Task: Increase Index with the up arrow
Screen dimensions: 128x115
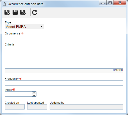Action: [x=34, y=93]
